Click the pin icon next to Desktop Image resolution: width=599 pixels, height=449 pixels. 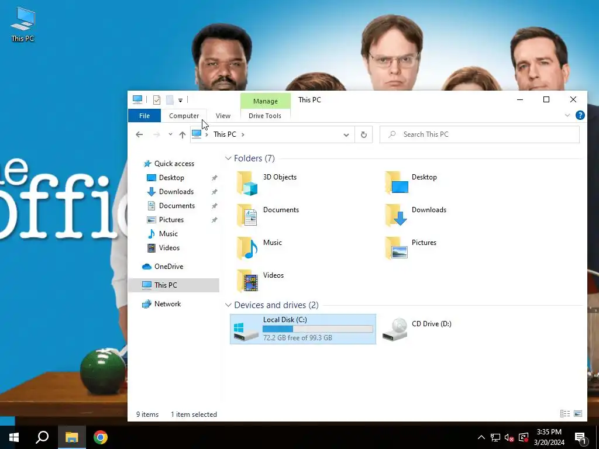(215, 178)
